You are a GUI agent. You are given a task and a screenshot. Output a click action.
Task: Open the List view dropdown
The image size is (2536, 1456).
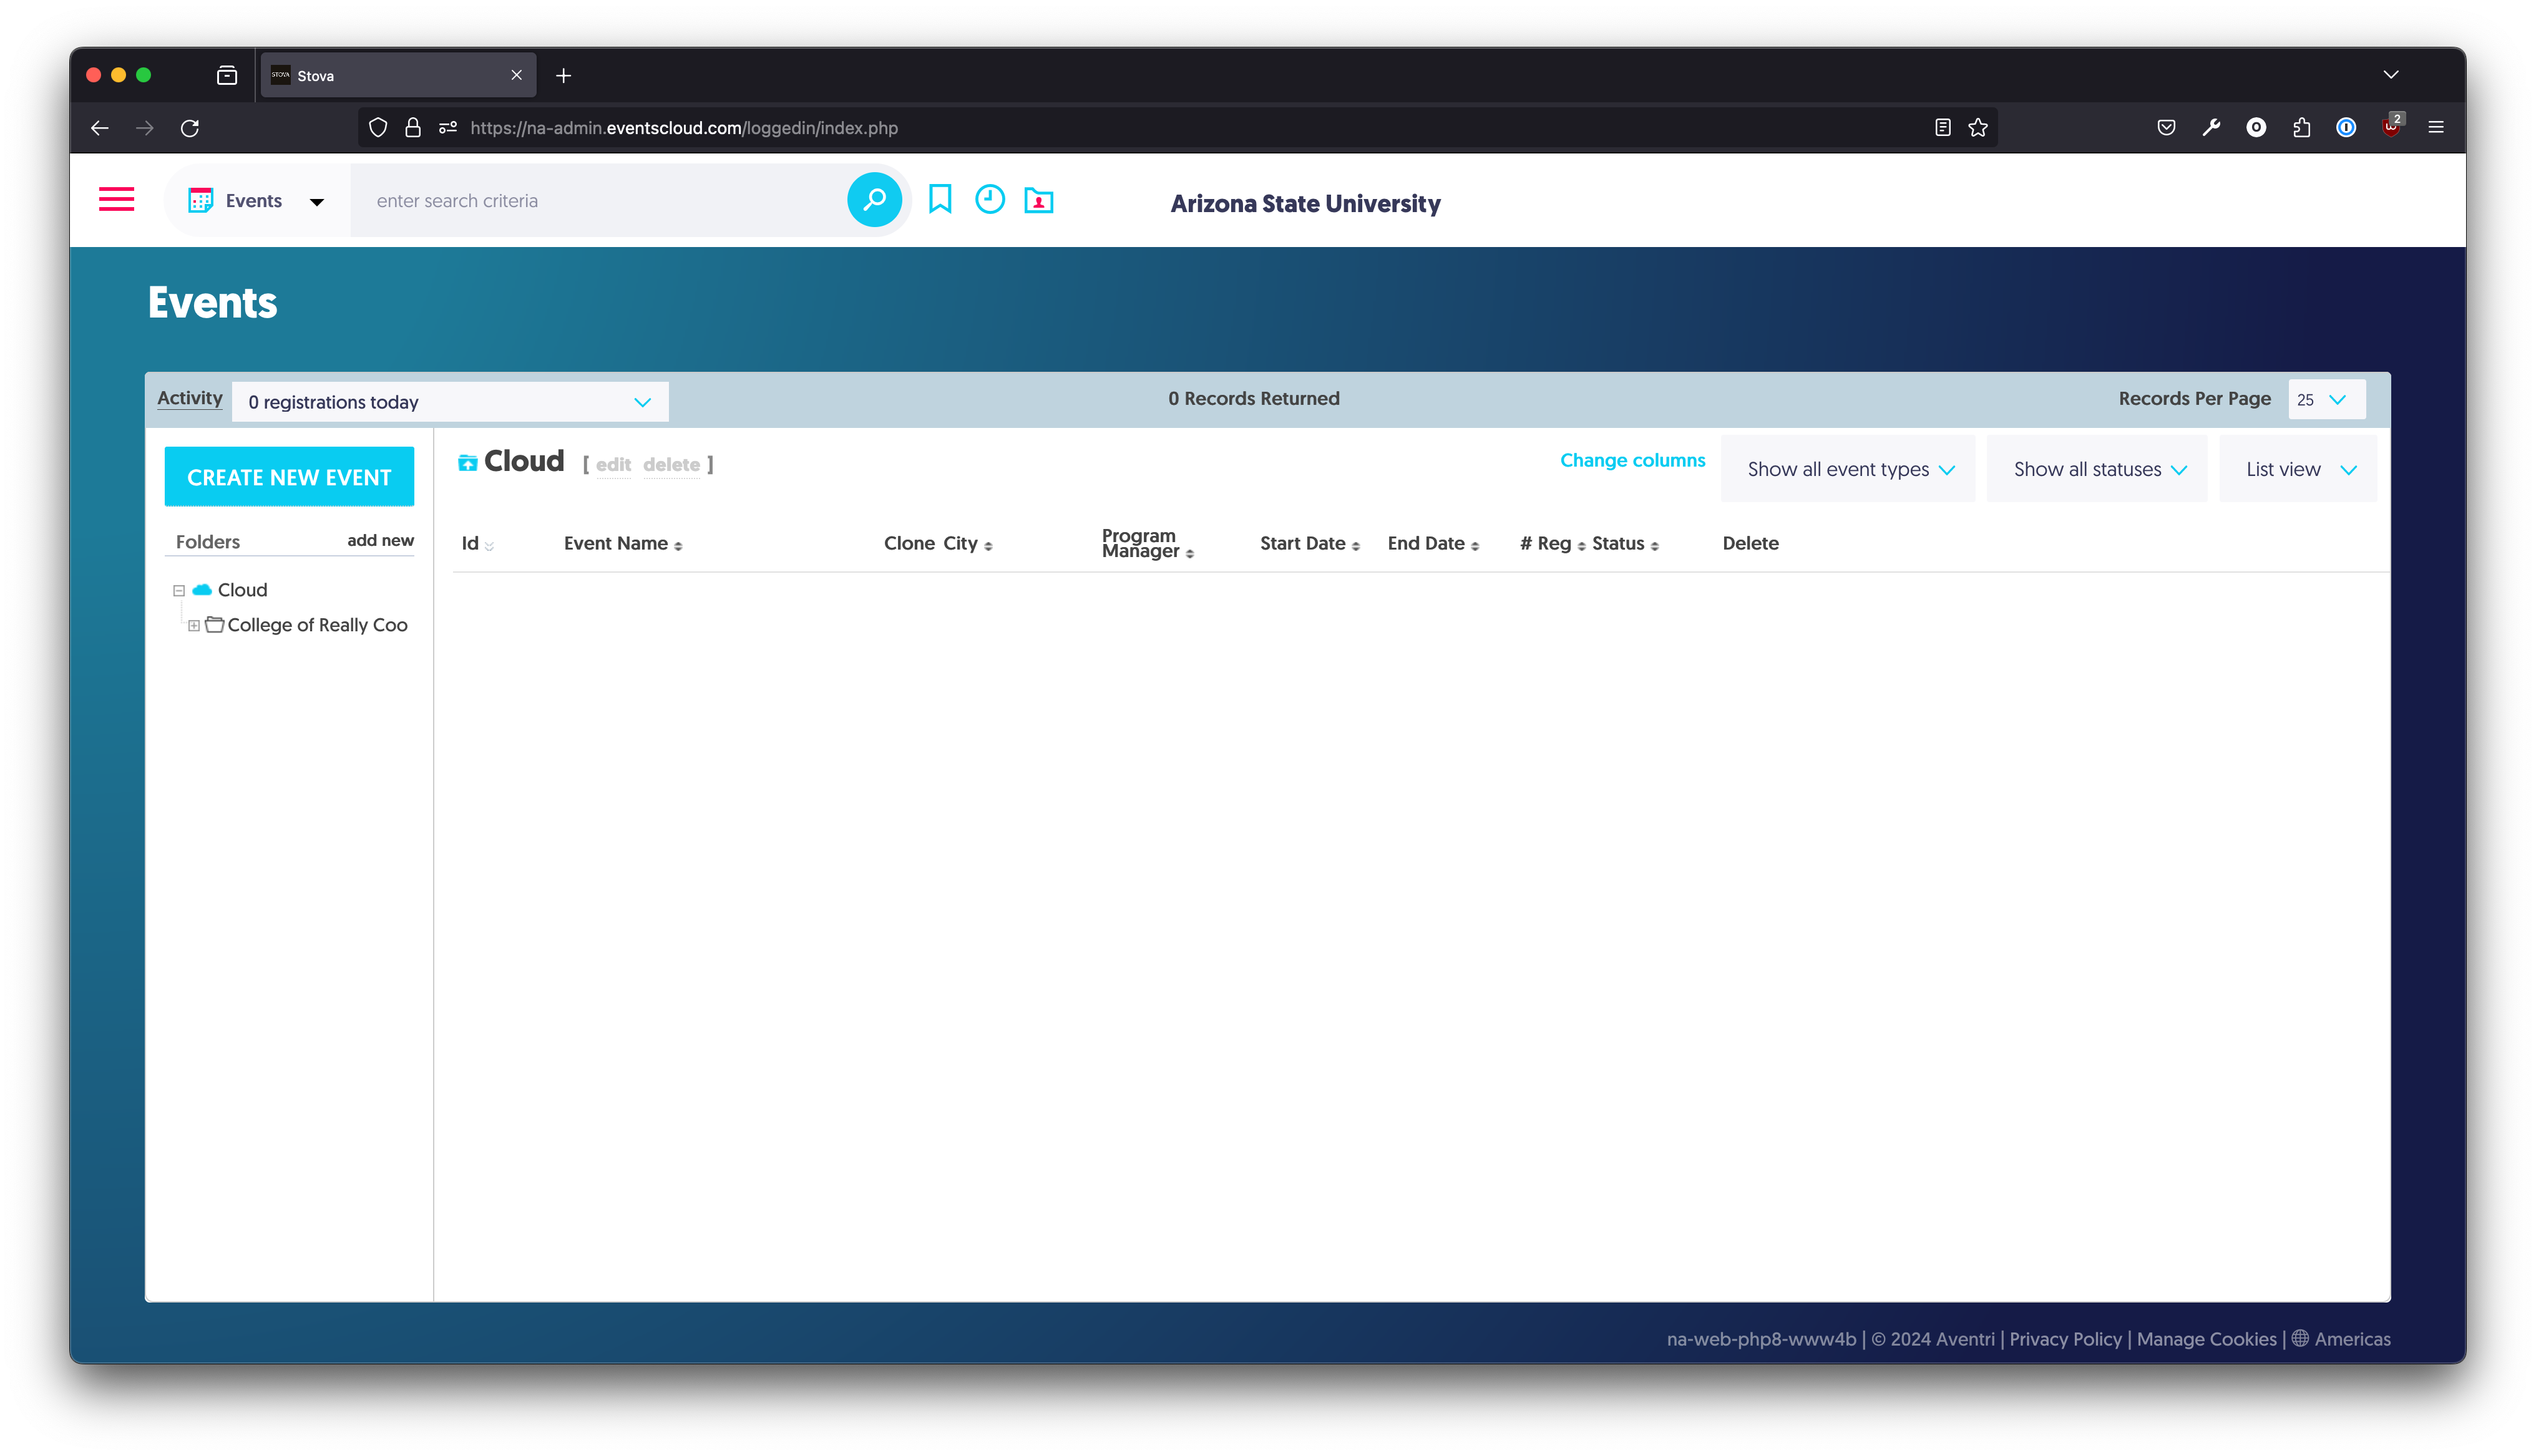tap(2298, 469)
